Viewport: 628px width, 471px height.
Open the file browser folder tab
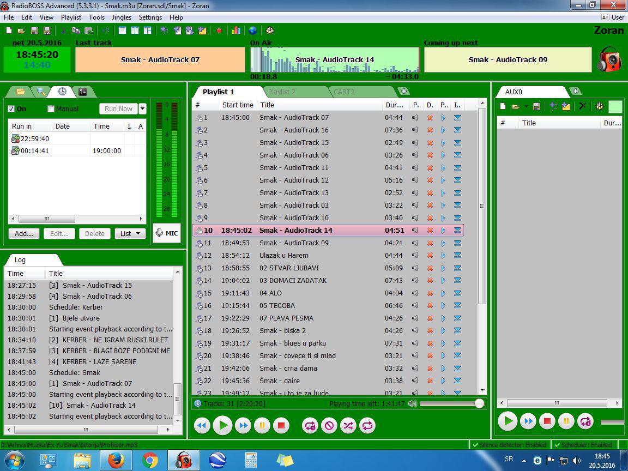click(20, 92)
